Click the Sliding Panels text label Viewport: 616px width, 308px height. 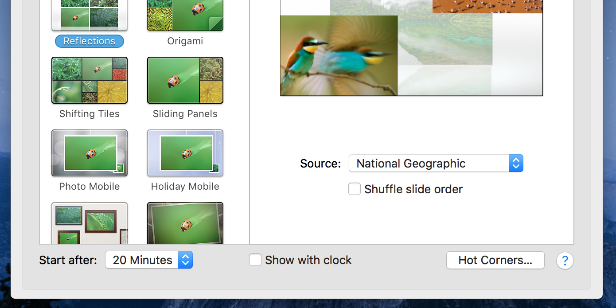[185, 114]
